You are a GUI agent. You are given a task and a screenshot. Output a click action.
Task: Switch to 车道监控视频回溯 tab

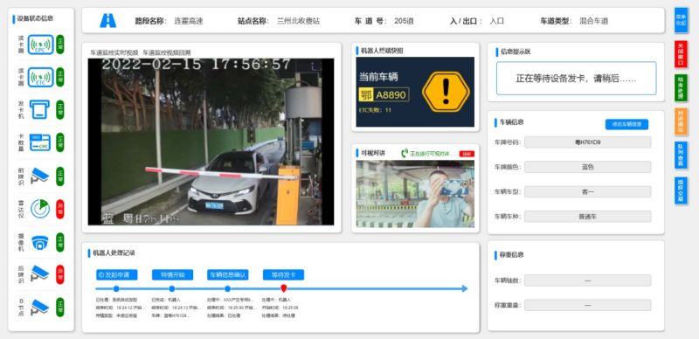pyautogui.click(x=167, y=52)
